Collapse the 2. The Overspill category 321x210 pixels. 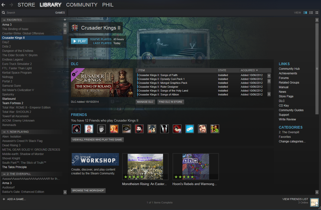point(4,174)
